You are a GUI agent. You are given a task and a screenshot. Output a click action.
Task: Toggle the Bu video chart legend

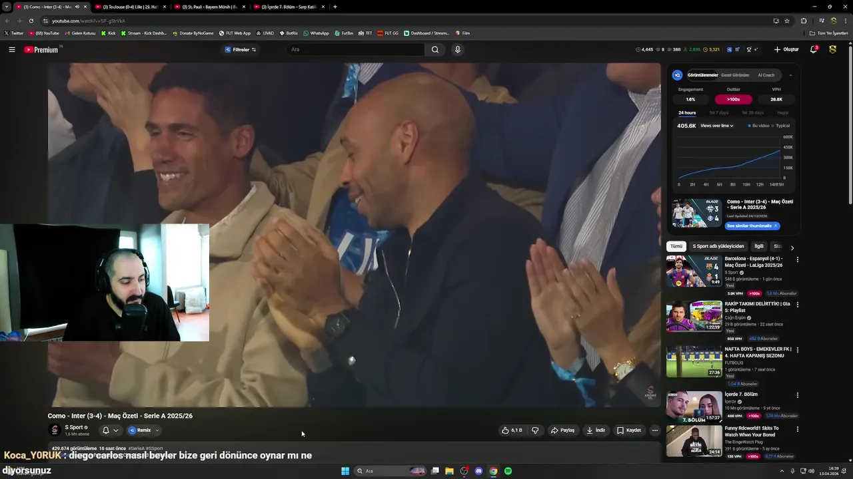tap(759, 126)
